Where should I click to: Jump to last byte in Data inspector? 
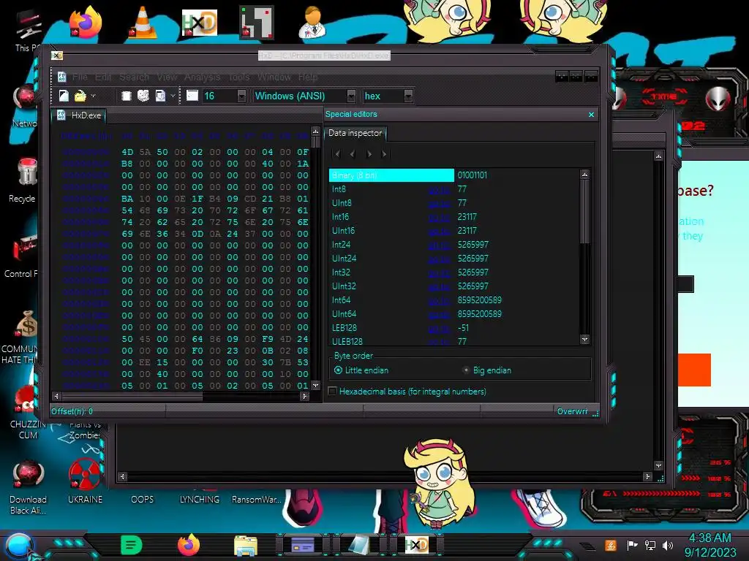[x=384, y=153]
